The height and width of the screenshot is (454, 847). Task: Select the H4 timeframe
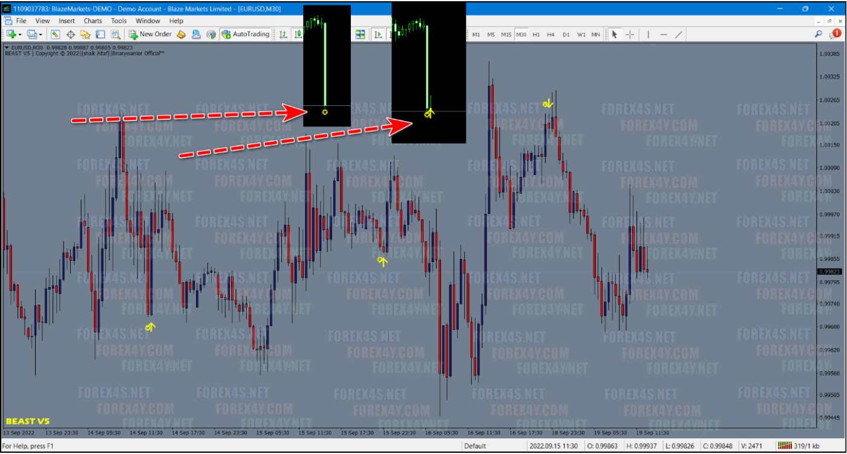click(x=551, y=35)
